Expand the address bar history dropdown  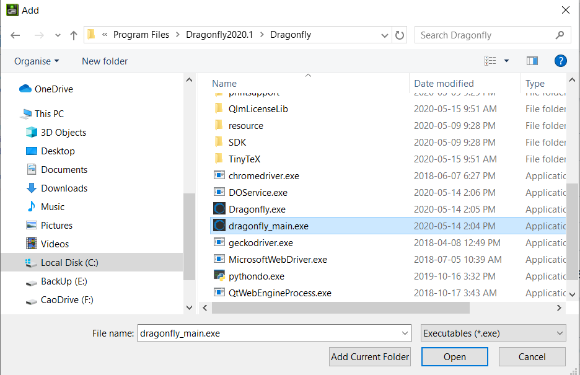pos(385,35)
